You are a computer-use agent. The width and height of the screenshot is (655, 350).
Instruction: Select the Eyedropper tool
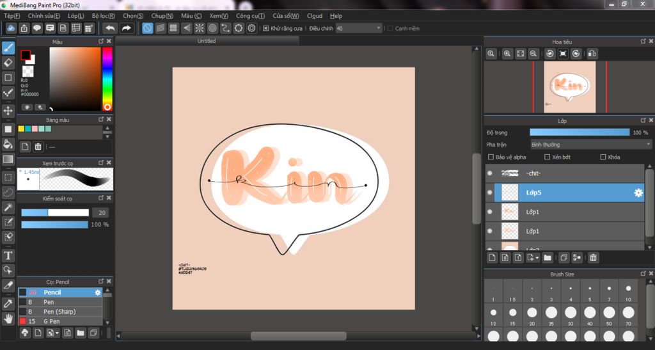[8, 304]
